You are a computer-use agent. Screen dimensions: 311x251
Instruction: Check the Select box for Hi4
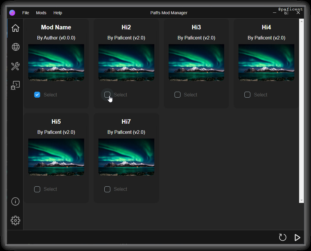coord(247,95)
